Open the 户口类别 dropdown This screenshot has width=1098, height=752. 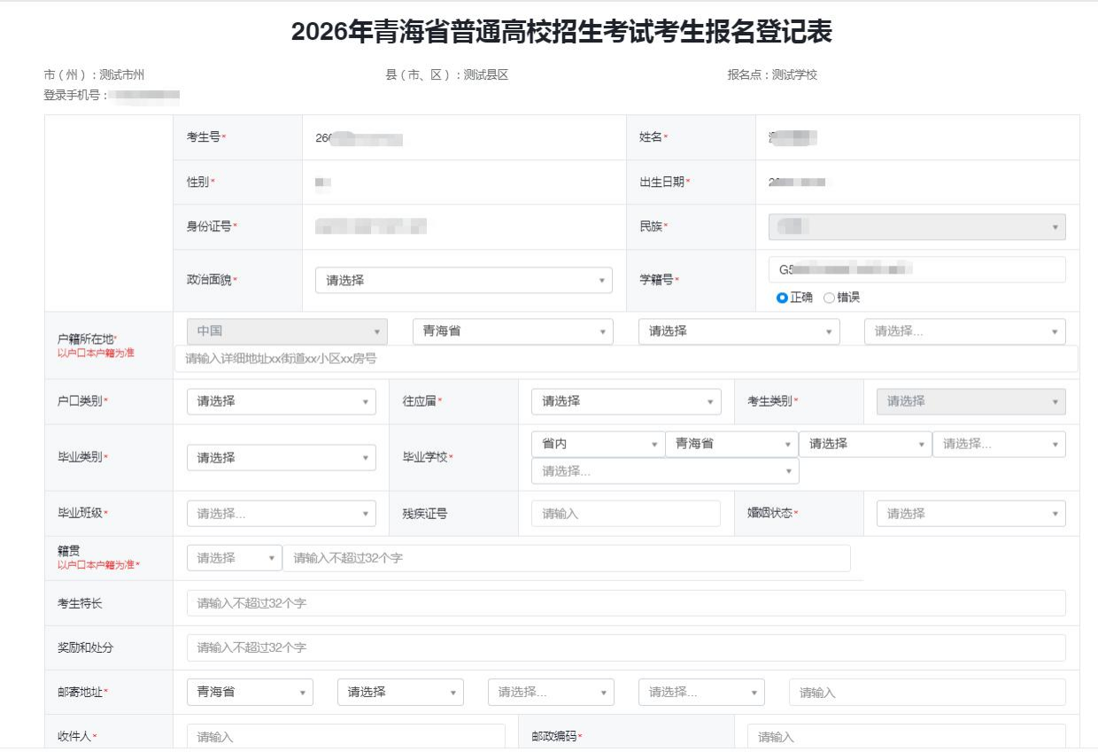click(x=282, y=401)
